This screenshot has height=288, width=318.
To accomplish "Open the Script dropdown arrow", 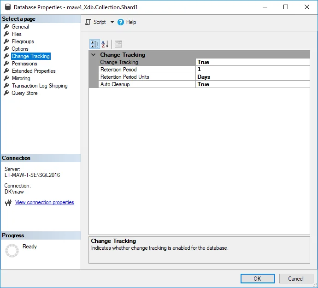I will point(112,22).
